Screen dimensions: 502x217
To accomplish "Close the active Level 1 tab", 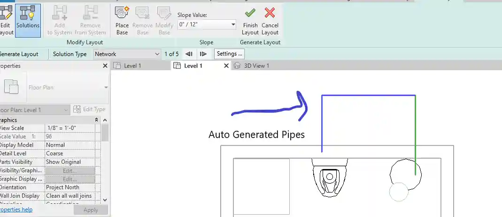I will coord(226,66).
